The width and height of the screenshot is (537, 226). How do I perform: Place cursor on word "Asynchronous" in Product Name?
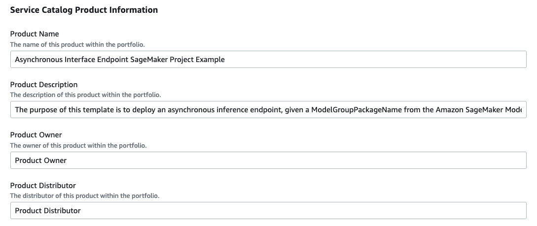pos(38,60)
